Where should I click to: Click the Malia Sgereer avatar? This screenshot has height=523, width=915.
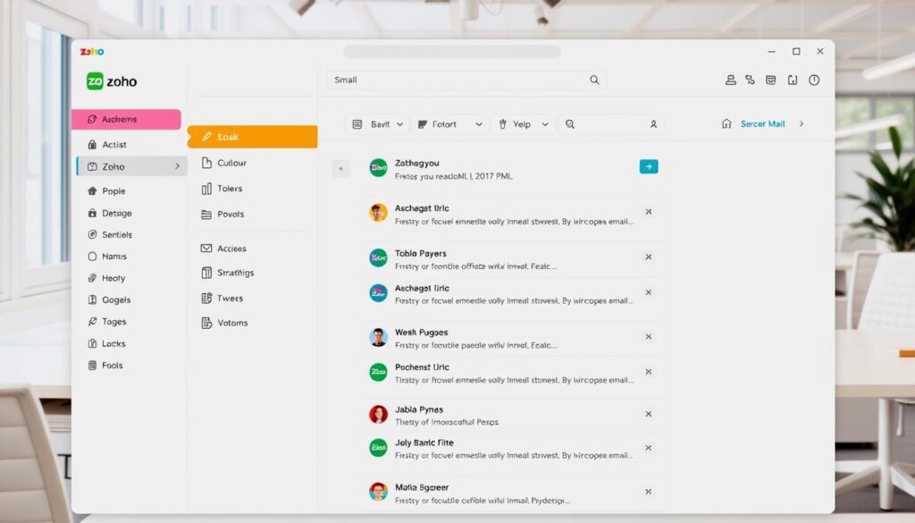click(x=378, y=492)
